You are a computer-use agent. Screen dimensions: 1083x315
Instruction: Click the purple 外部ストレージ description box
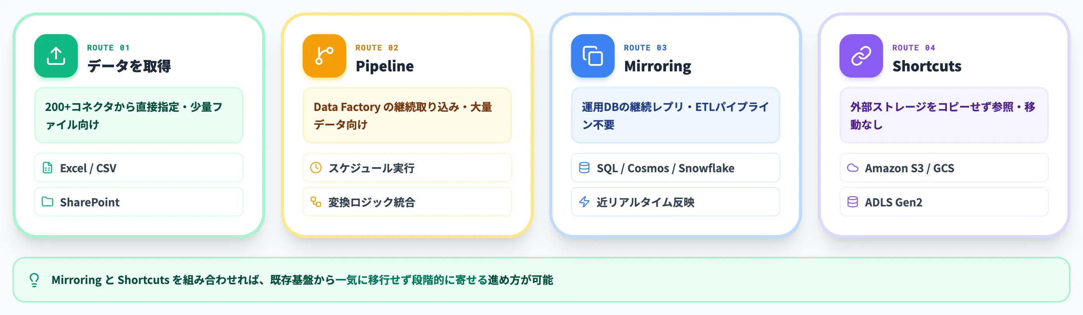point(944,115)
